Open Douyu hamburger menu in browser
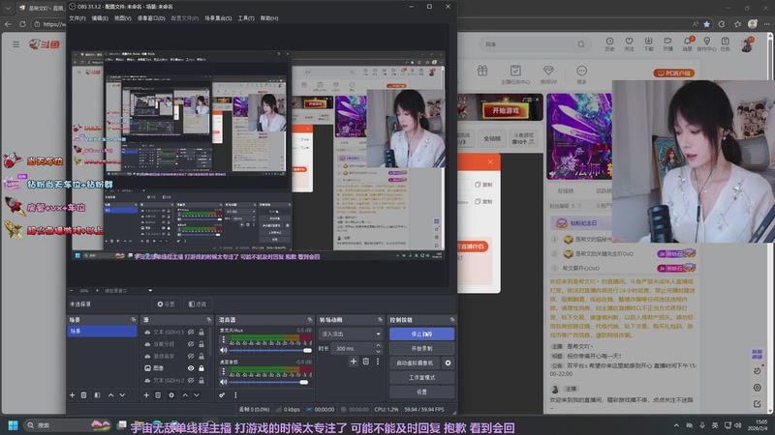 [x=16, y=44]
